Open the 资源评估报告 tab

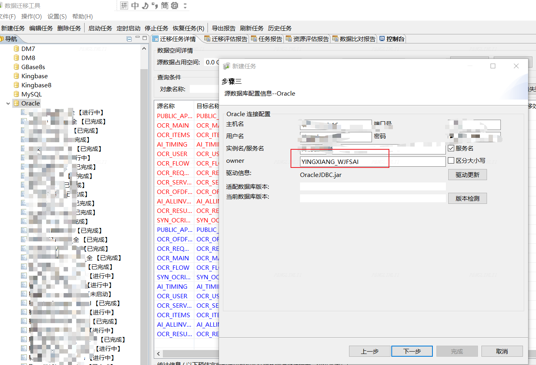point(308,39)
